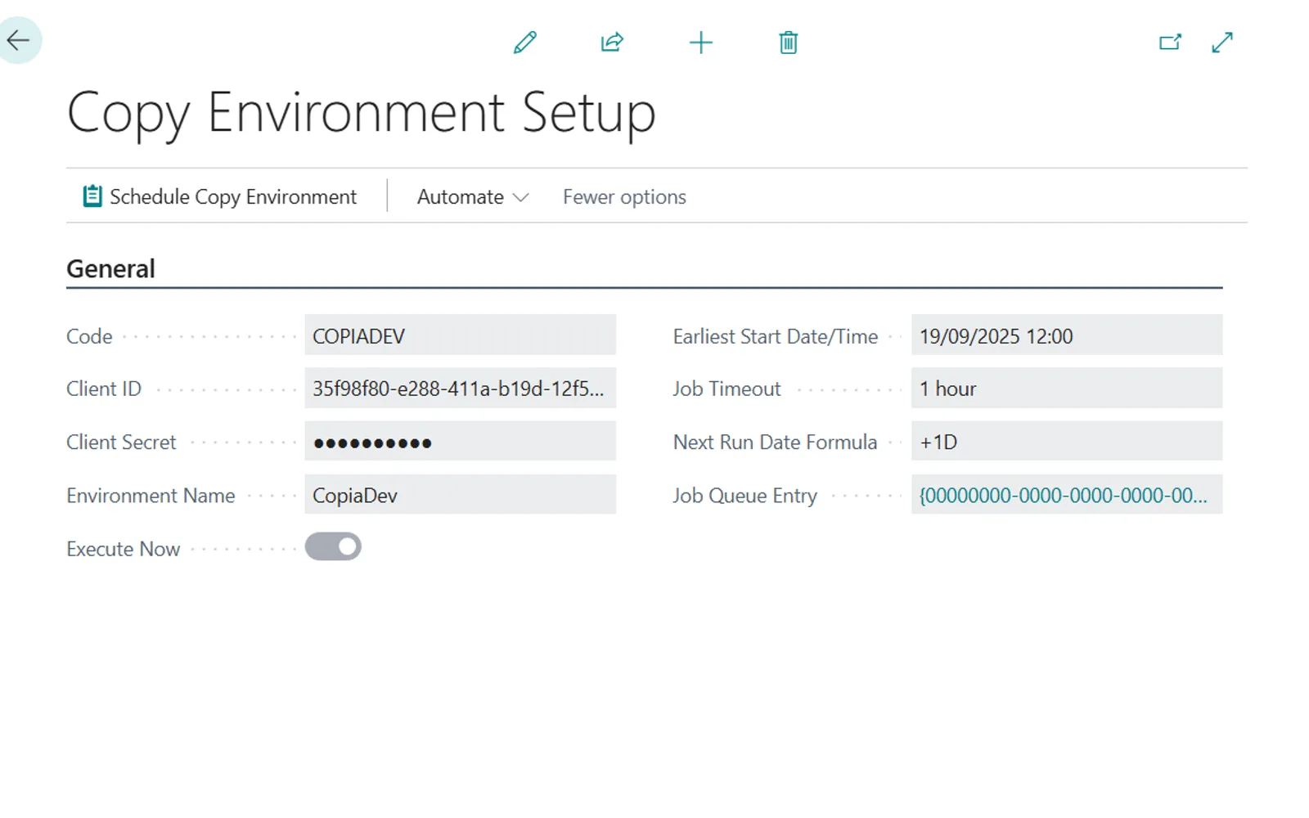This screenshot has height=818, width=1309.
Task: Click the Code label
Action: [x=89, y=336]
